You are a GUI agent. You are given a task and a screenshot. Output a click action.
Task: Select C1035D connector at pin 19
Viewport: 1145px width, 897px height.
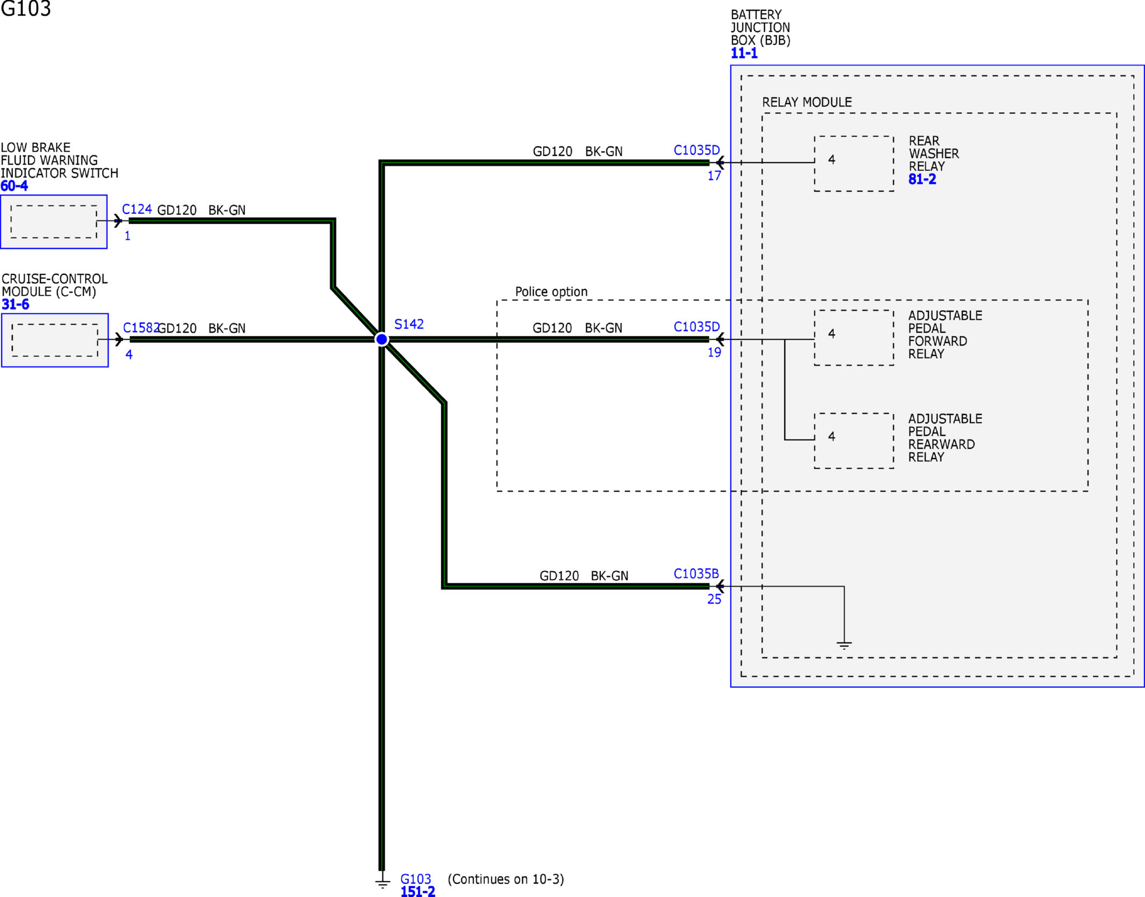pos(696,327)
